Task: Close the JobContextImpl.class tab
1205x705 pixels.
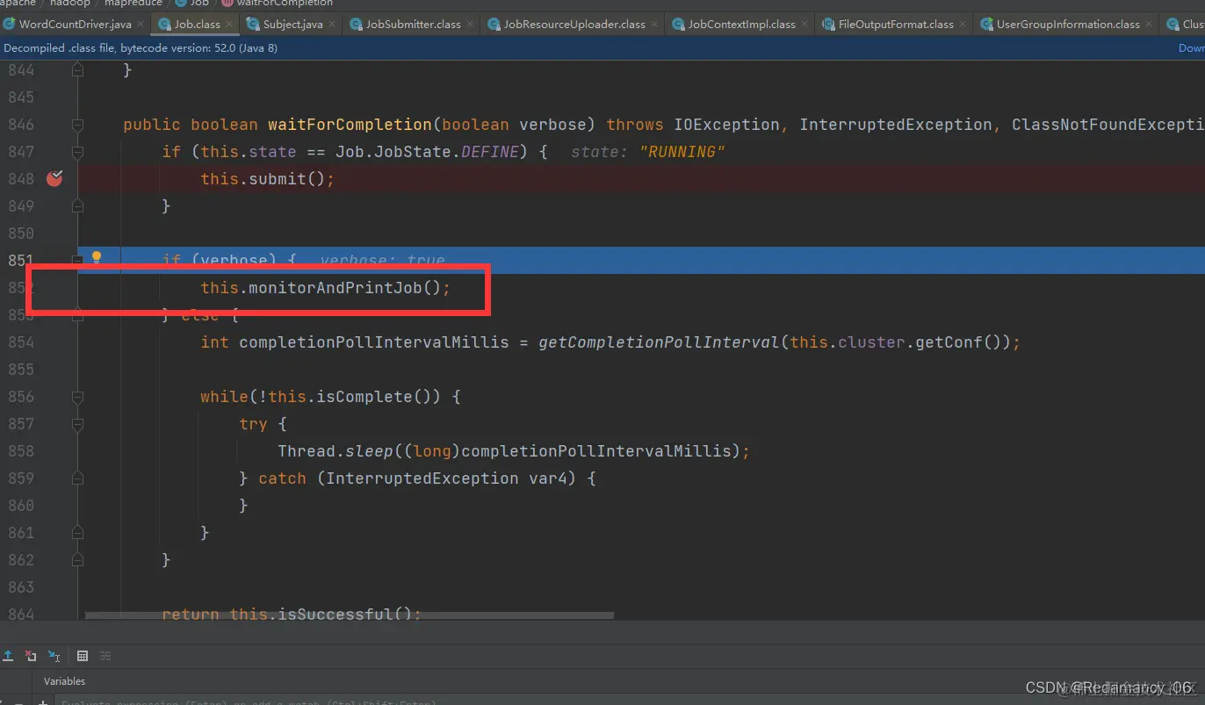Action: (805, 25)
